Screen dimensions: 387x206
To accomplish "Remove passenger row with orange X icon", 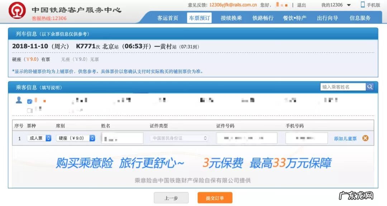I will coord(365,138).
